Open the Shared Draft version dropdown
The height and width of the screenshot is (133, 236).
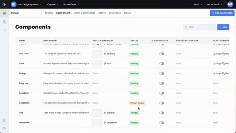[x=71, y=4]
